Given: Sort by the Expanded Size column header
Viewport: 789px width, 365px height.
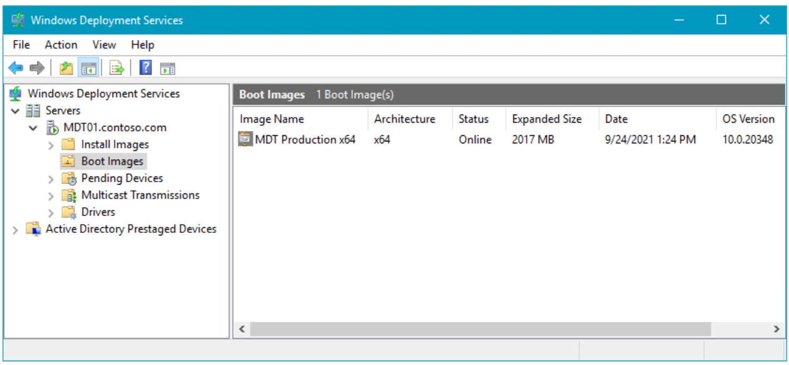Looking at the screenshot, I should coord(546,119).
